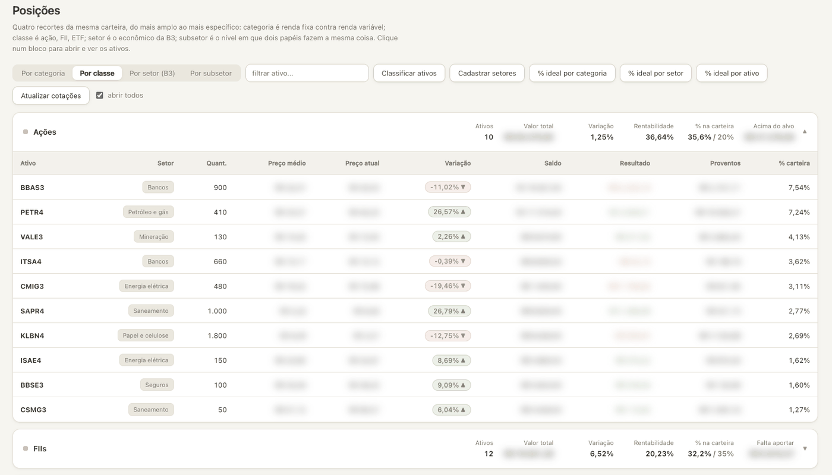Open % ideal por ativo settings
Screen dimensions: 832x475
(x=732, y=73)
